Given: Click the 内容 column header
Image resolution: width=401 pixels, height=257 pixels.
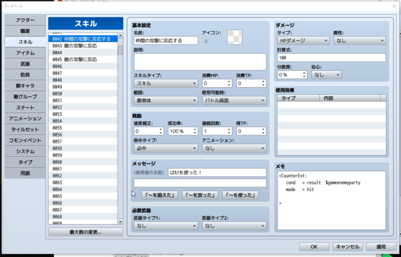Looking at the screenshot, I should 350,98.
